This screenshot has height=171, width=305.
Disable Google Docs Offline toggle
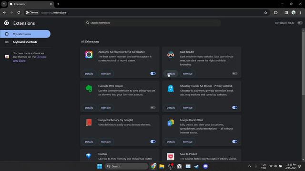(234, 142)
